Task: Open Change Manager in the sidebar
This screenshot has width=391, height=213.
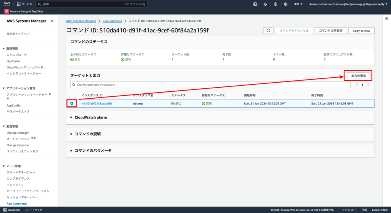Action: (18, 133)
